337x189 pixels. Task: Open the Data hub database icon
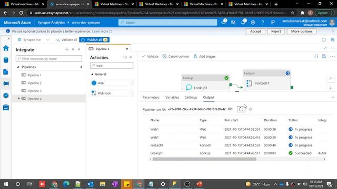pyautogui.click(x=6, y=60)
